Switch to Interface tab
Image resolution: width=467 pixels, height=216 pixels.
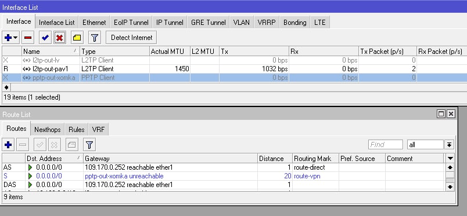coord(19,21)
